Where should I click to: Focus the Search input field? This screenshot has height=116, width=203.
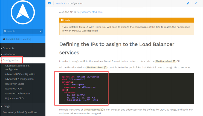[23, 31]
